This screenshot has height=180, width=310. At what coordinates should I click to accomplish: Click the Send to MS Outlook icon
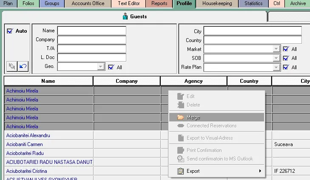point(180,159)
